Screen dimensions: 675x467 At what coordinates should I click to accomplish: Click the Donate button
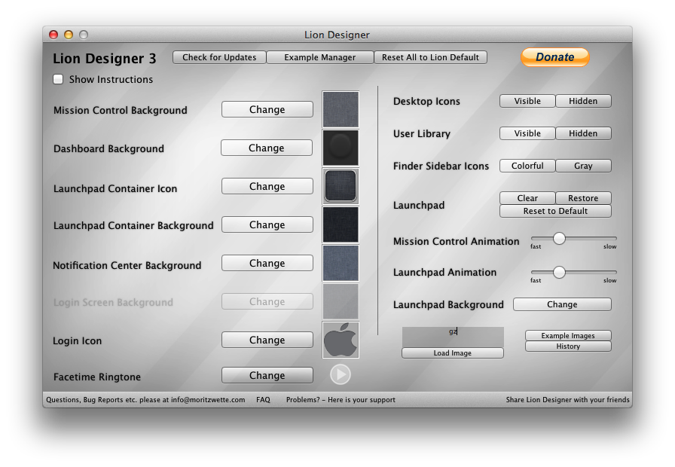(x=555, y=57)
